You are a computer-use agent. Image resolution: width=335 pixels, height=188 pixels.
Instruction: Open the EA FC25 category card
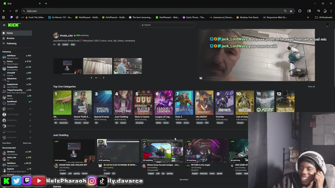point(265,103)
